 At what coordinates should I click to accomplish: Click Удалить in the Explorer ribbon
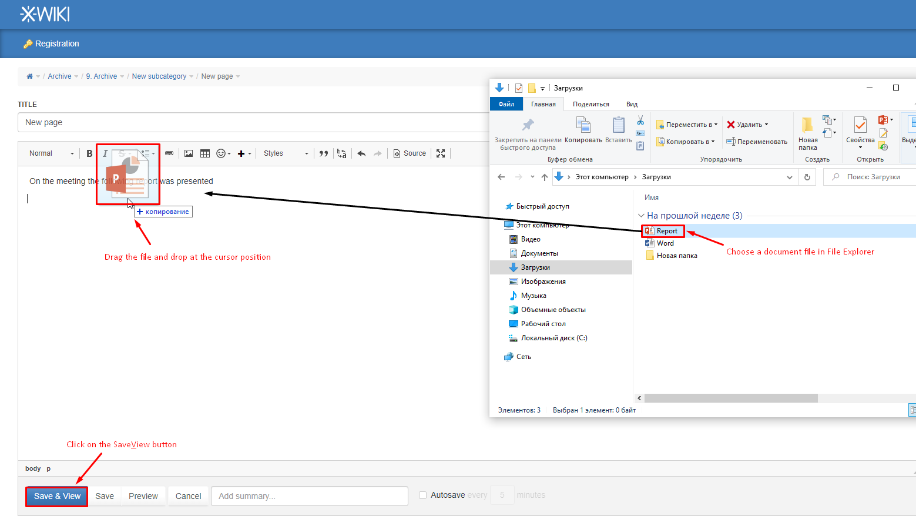[747, 125]
